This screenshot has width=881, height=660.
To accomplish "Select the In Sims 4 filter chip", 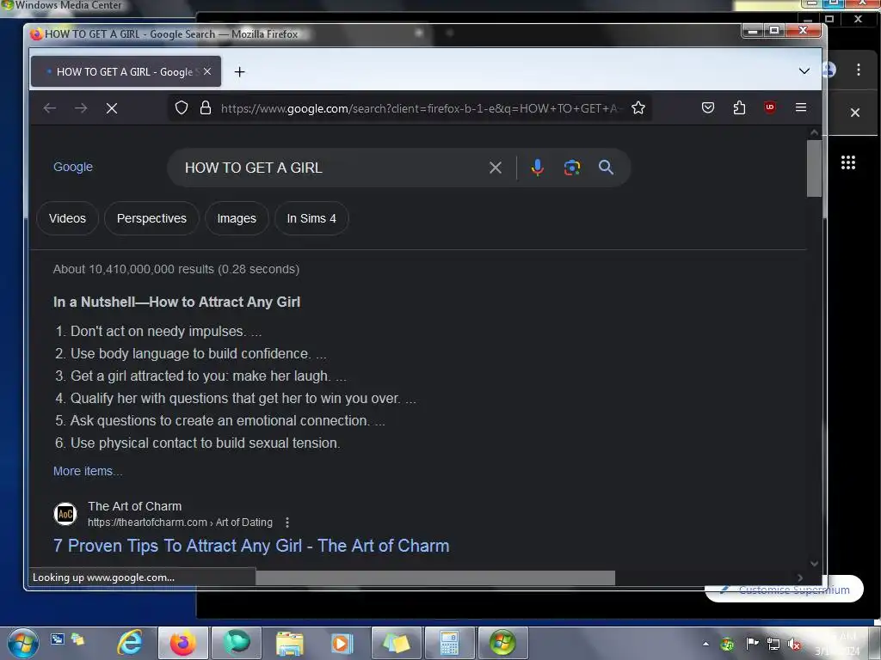I will tap(311, 218).
